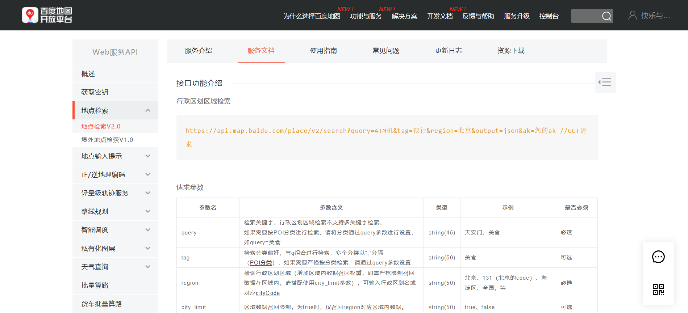Select 地点输入提示 sidebar item
Screen dimensions: 688x313
coord(115,156)
